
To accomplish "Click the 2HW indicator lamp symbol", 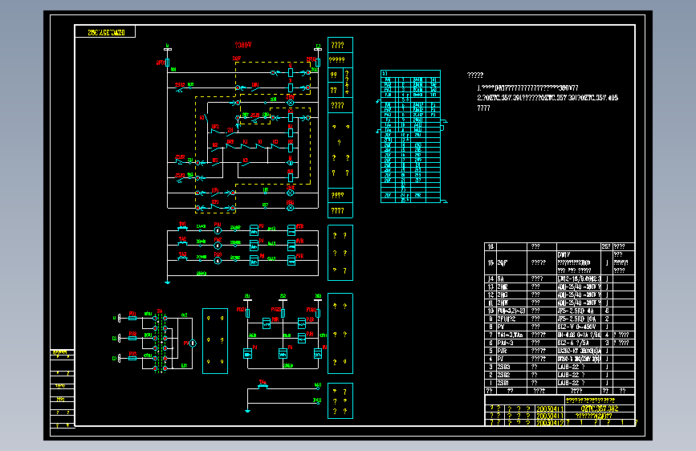I will [291, 103].
